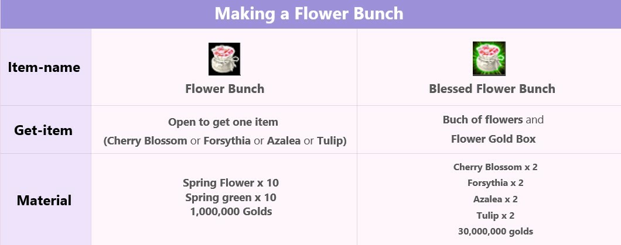
Task: Click the Open to get one item text
Action: pyautogui.click(x=223, y=122)
